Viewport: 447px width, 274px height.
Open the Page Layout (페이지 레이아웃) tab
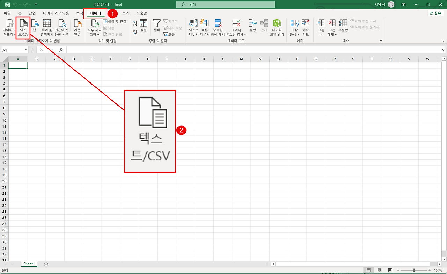(56, 13)
